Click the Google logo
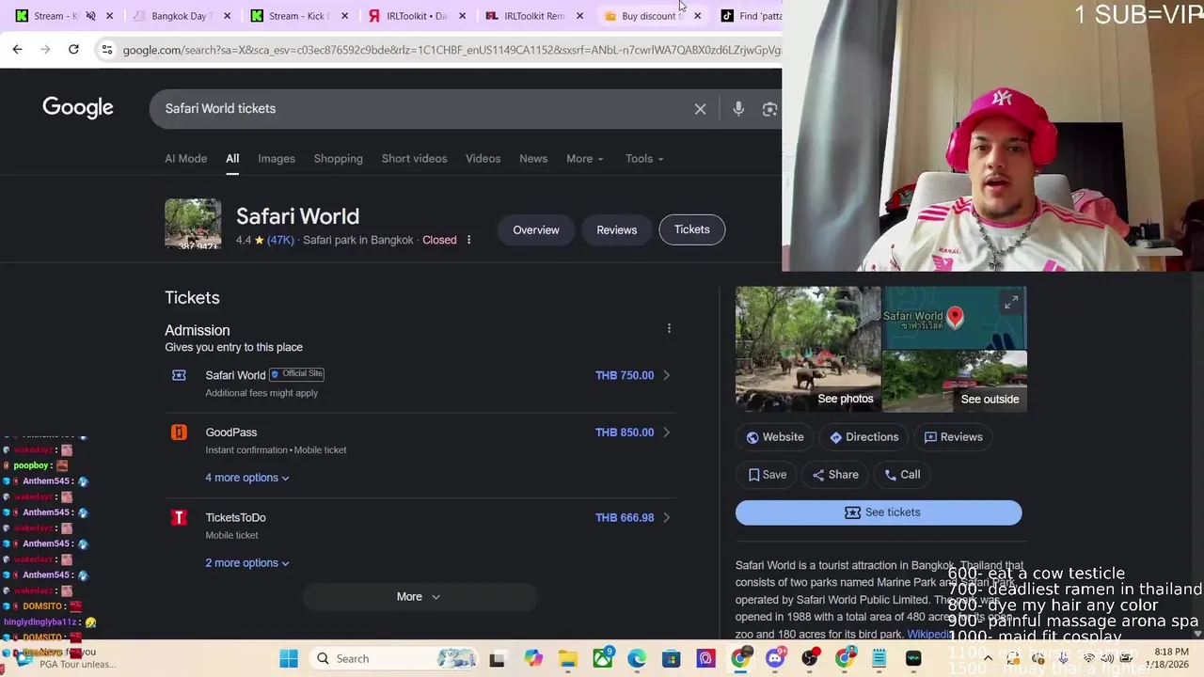Viewport: 1204px width, 677px height. 78,107
